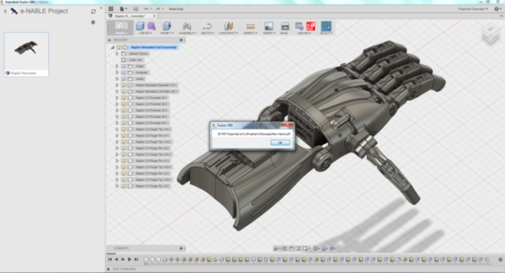Click the Modify tool icon

coord(166,26)
